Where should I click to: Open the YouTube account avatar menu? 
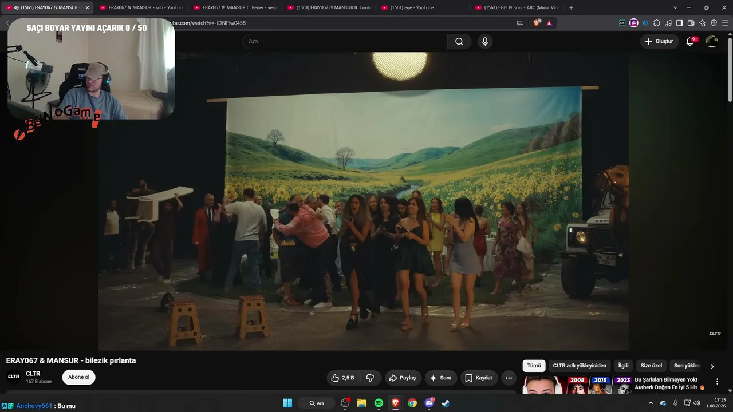(712, 41)
